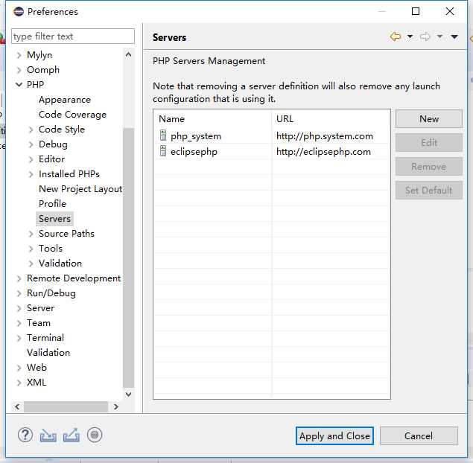Collapse the PHP tree node
473x463 pixels.
(19, 85)
